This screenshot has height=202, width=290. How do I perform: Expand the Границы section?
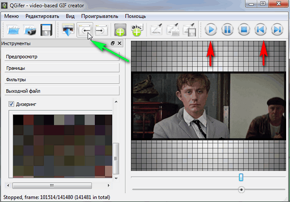click(62, 68)
